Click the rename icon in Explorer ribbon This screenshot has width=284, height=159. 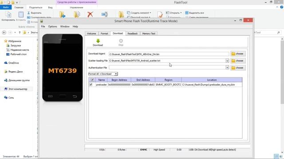click(105, 15)
